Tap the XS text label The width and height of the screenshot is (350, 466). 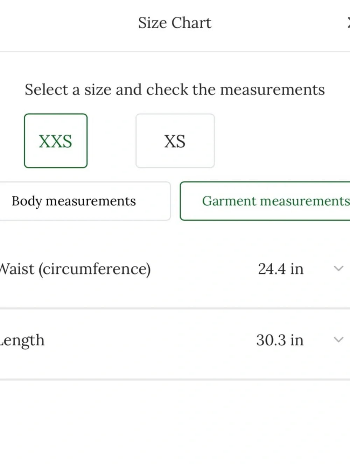175,141
